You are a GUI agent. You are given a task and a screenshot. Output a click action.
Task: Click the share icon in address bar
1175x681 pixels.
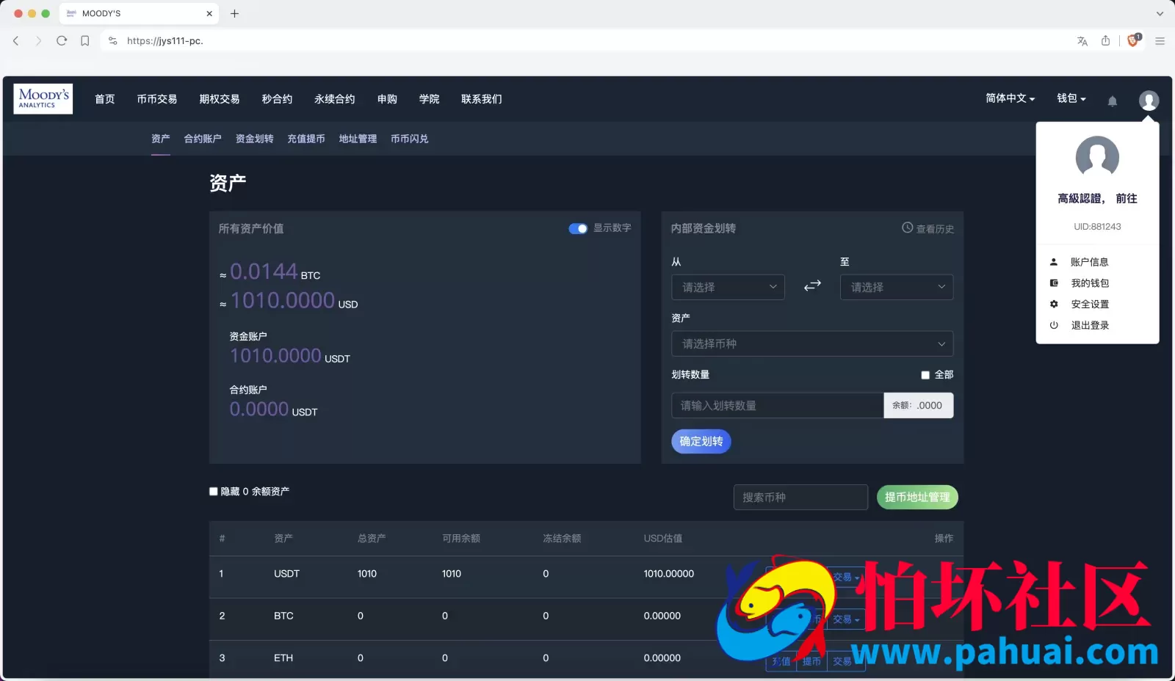coord(1105,41)
